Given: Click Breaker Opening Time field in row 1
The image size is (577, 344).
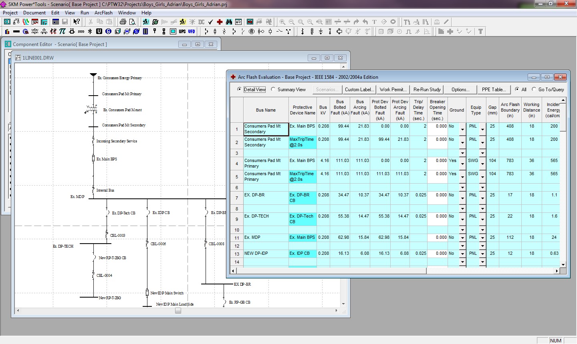Looking at the screenshot, I should click(x=437, y=129).
